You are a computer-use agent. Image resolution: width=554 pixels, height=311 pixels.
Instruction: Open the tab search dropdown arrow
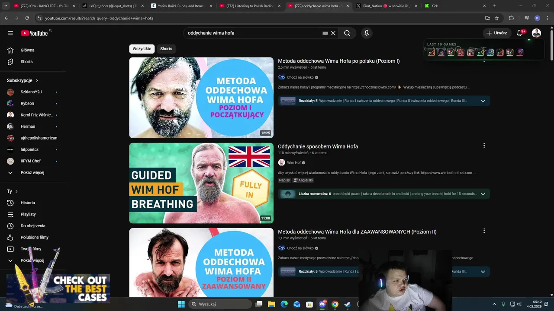point(6,6)
